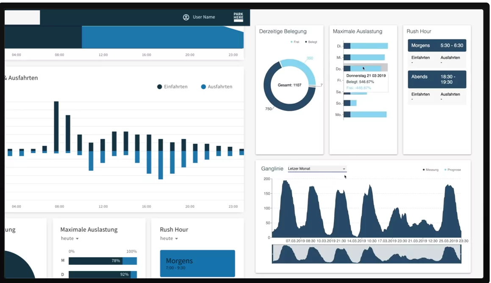Viewport: 491px width, 283px height.
Task: Click the tallest Einfahrten bar in the chart
Action: pyautogui.click(x=56, y=126)
